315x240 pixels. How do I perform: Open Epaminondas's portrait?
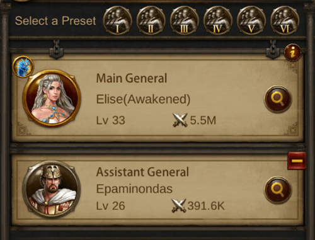click(x=52, y=190)
